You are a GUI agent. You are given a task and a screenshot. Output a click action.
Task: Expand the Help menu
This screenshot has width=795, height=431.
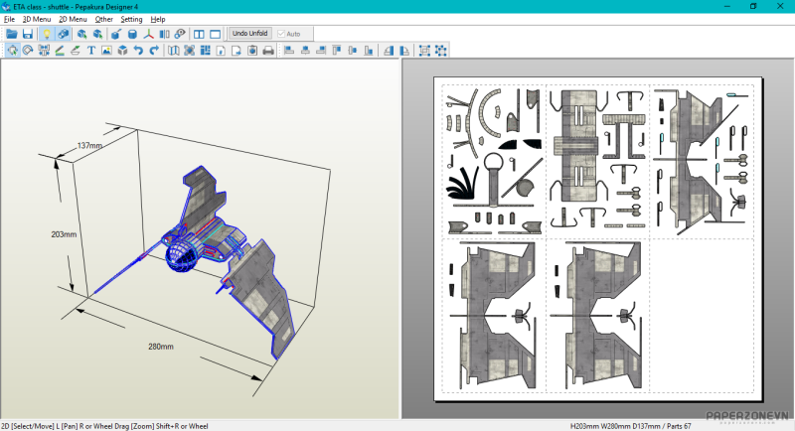point(158,19)
